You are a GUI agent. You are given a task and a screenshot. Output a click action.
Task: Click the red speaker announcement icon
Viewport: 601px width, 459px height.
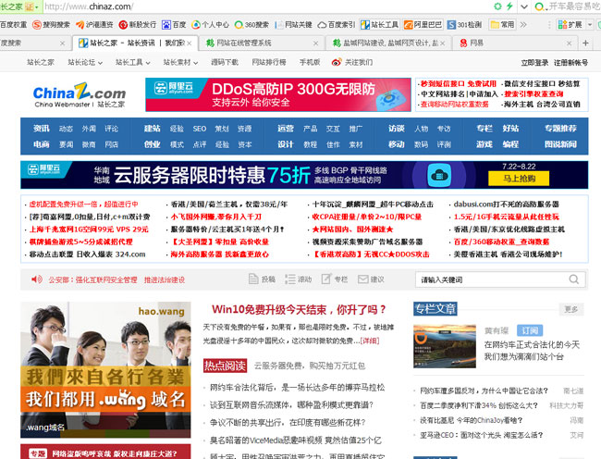[x=37, y=279]
